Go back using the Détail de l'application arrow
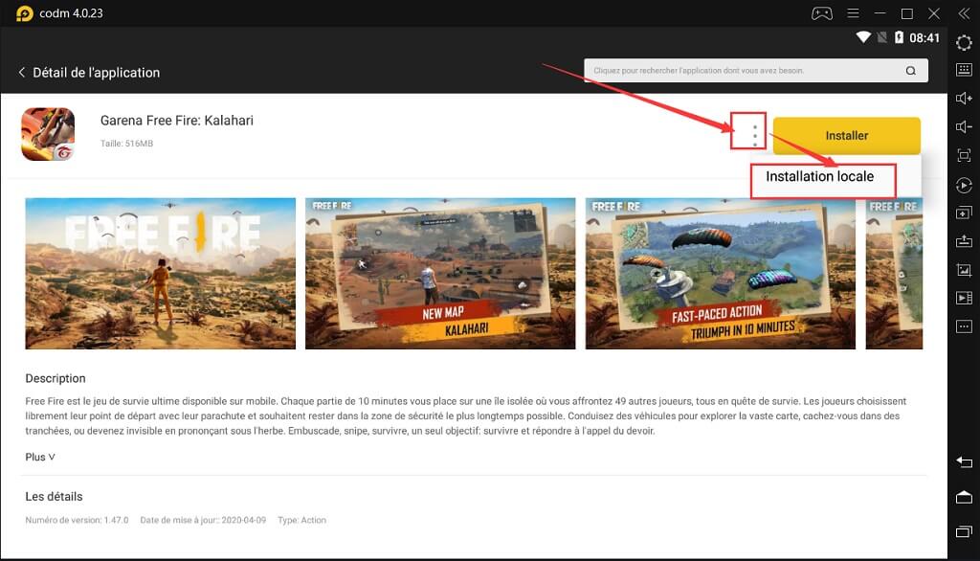This screenshot has height=561, width=980. 22,73
